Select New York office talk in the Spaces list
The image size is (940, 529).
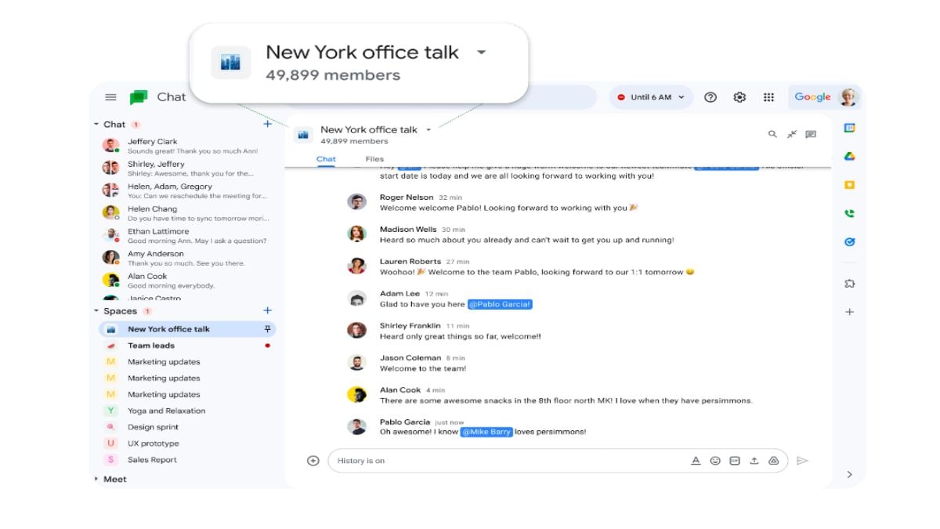pyautogui.click(x=188, y=329)
